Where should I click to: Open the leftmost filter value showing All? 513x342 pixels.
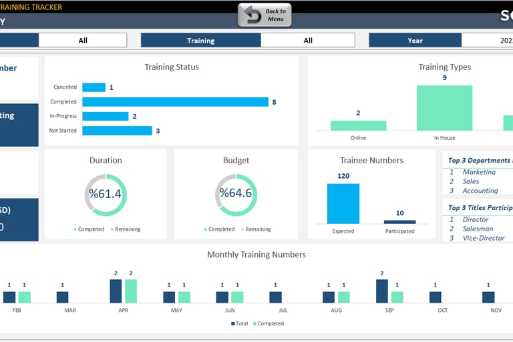coord(83,40)
